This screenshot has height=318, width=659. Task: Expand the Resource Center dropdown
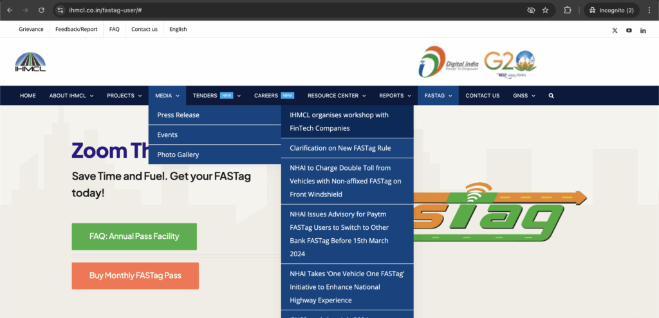337,96
